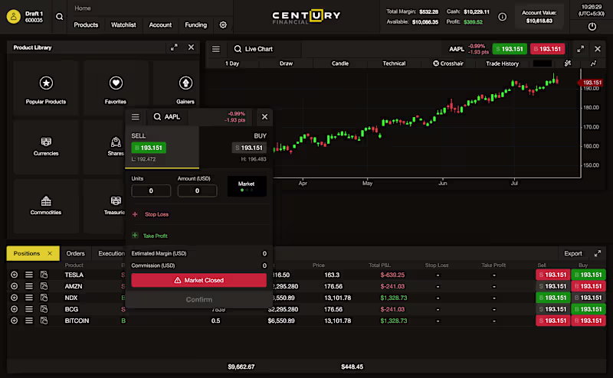Click the Account Value box

tap(539, 16)
